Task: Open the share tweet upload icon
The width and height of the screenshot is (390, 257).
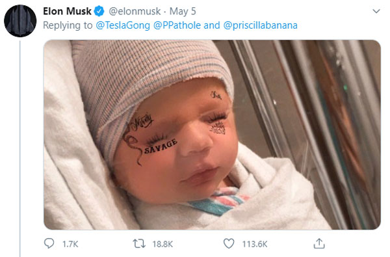Action: 319,243
